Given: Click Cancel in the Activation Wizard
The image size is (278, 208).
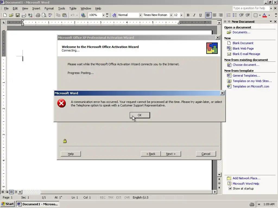Looking at the screenshot, I should pyautogui.click(x=206, y=154).
